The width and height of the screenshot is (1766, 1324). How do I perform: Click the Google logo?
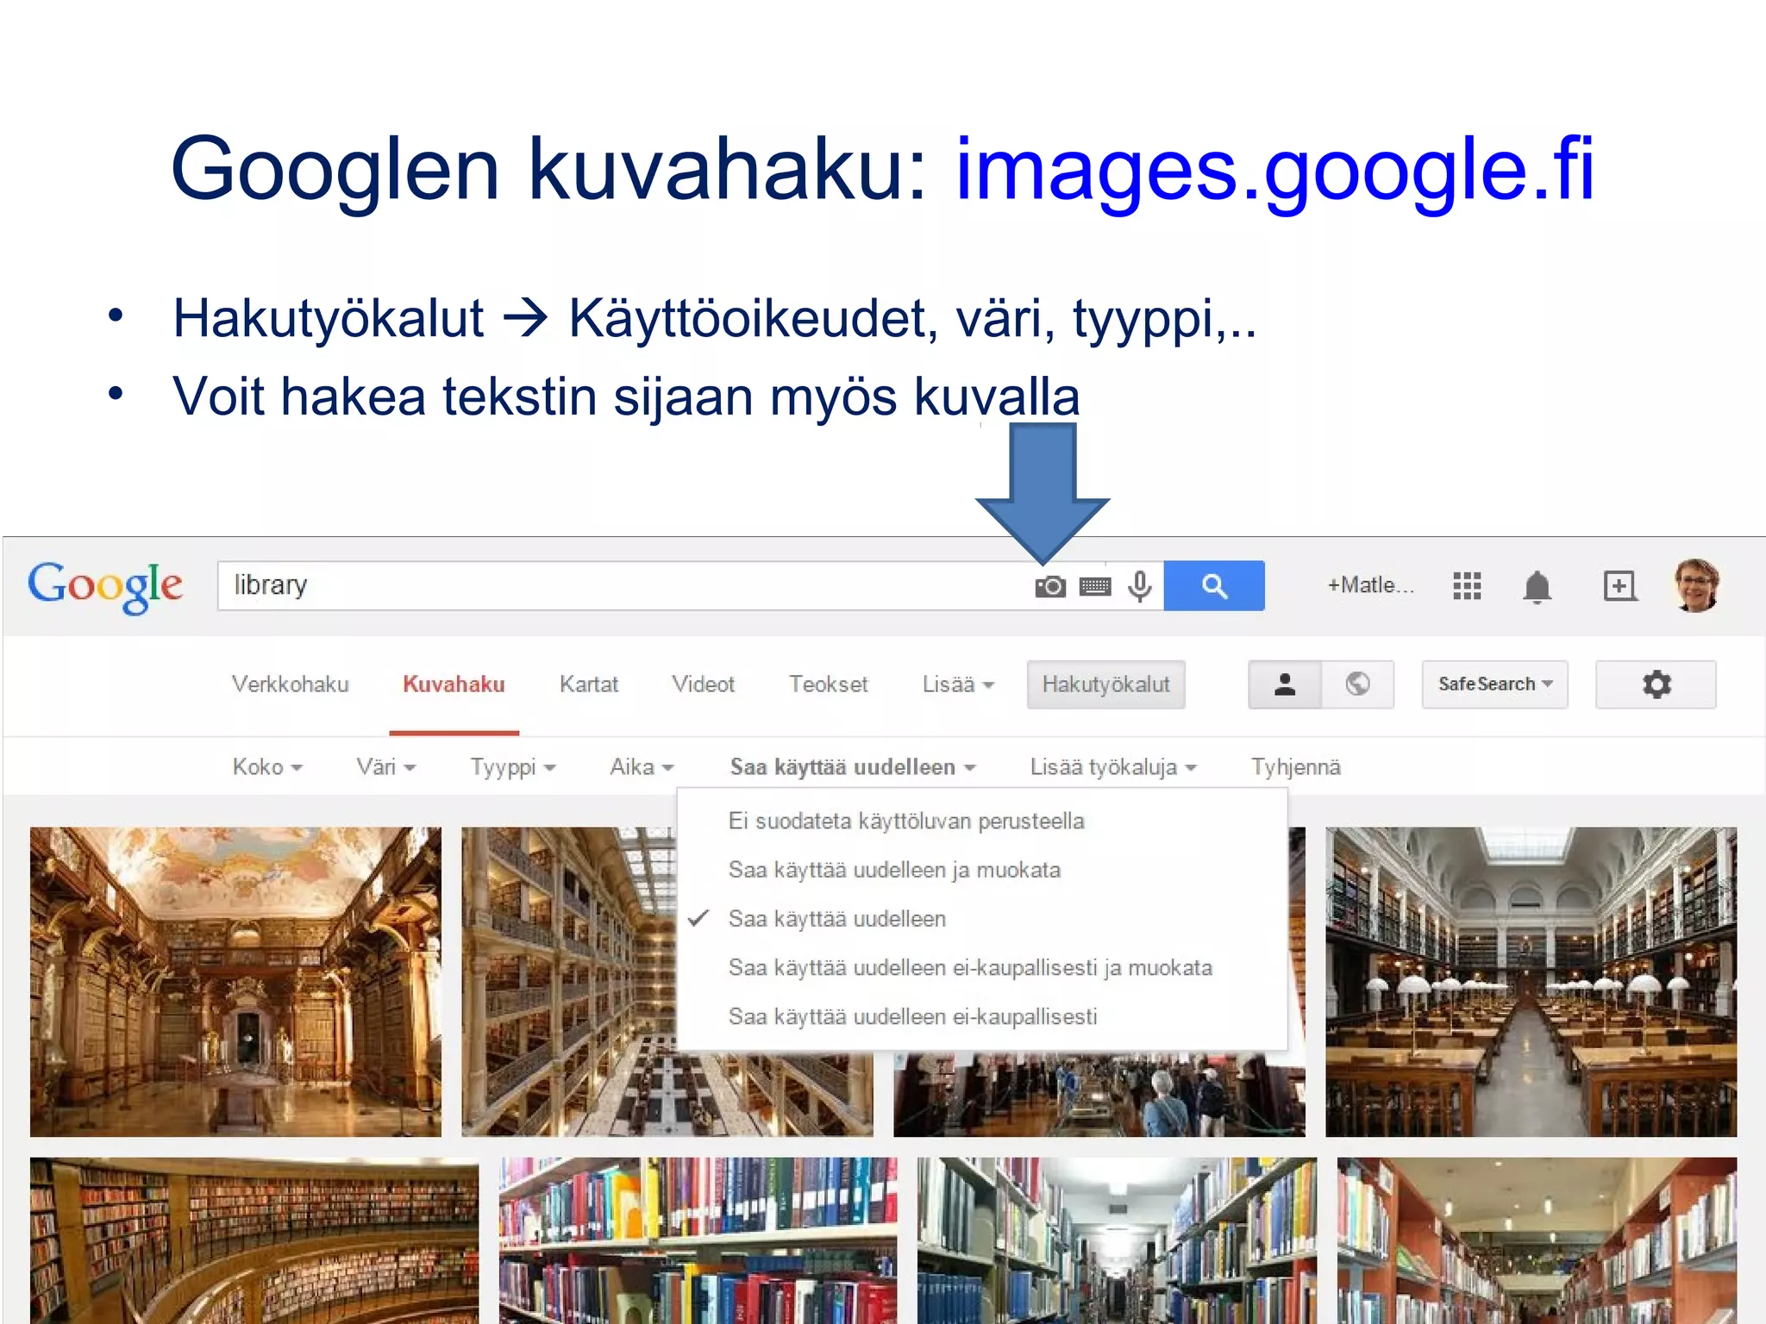pyautogui.click(x=105, y=587)
